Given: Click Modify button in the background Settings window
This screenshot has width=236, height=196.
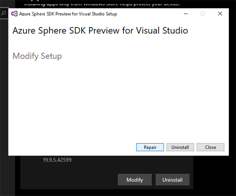Looking at the screenshot, I should (135, 180).
